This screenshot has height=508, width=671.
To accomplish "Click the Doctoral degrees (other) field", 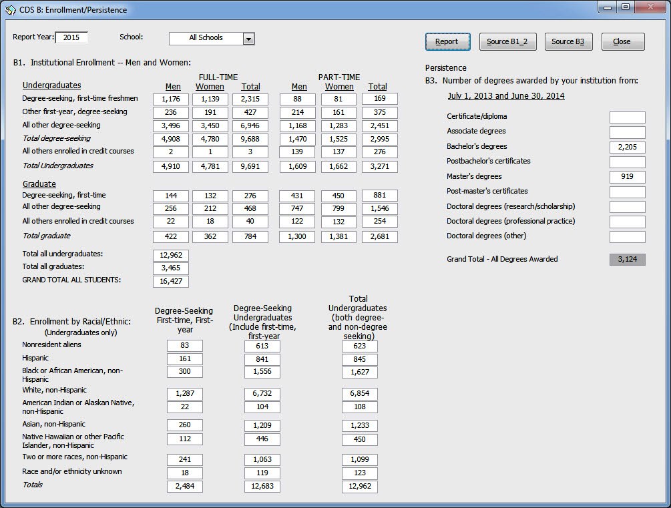I will point(628,237).
